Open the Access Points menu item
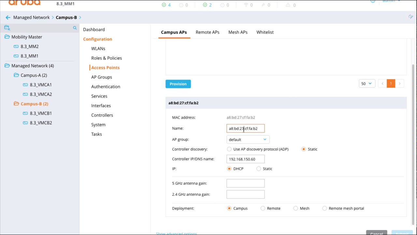This screenshot has height=235, width=417. [105, 68]
